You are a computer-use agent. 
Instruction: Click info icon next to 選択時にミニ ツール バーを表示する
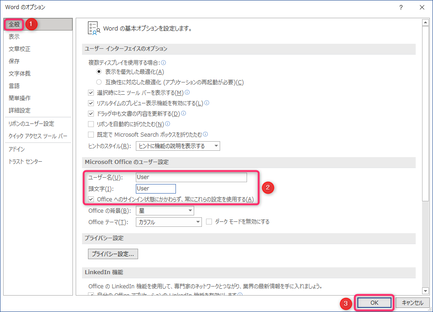pyautogui.click(x=187, y=92)
